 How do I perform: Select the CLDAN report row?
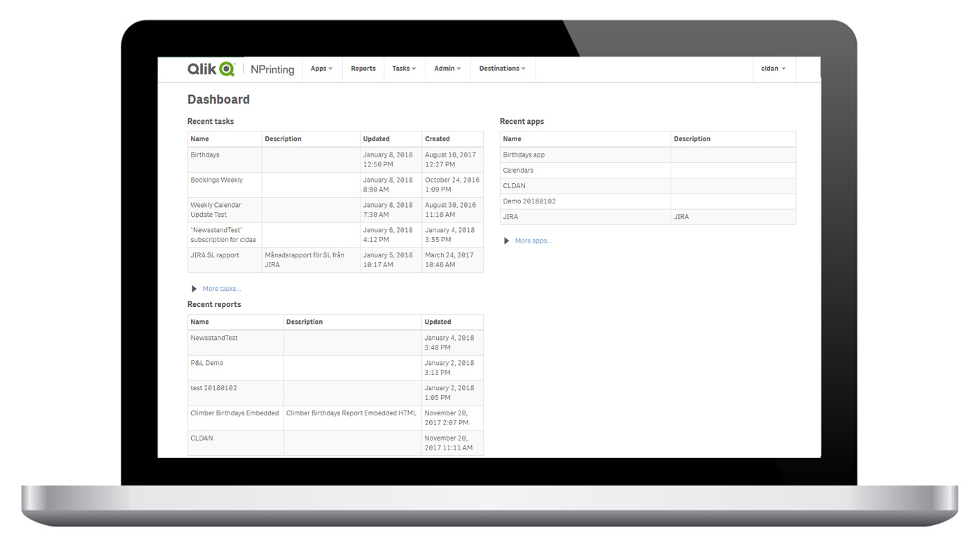pyautogui.click(x=335, y=443)
